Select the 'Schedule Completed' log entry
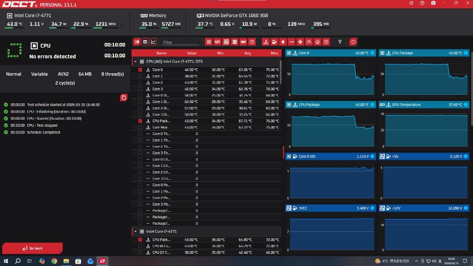473x266 pixels. 43,132
